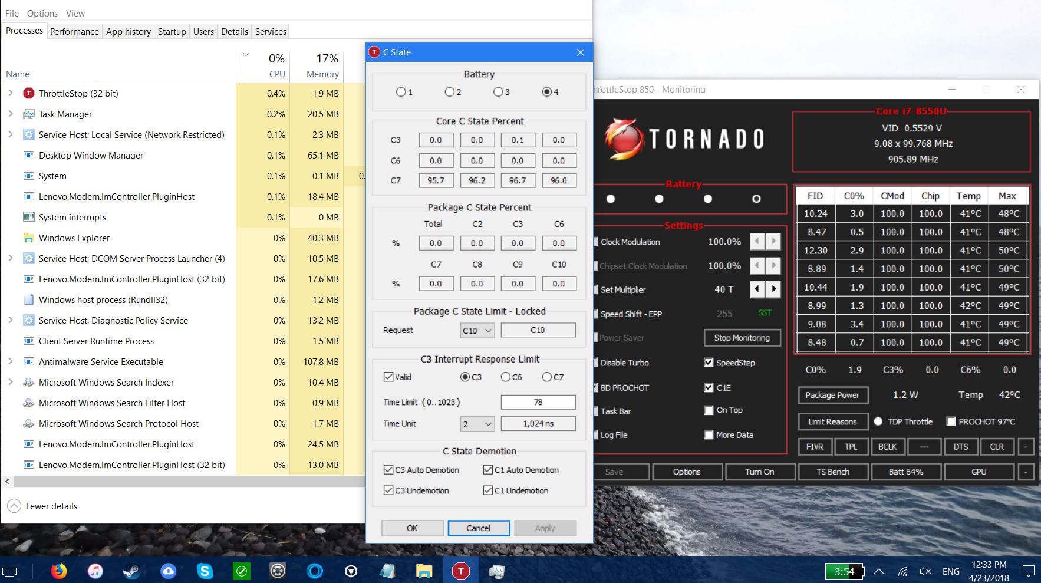Image resolution: width=1041 pixels, height=583 pixels.
Task: Click Limit Reasons button
Action: 832,421
